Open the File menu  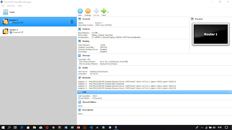[x=3, y=6]
